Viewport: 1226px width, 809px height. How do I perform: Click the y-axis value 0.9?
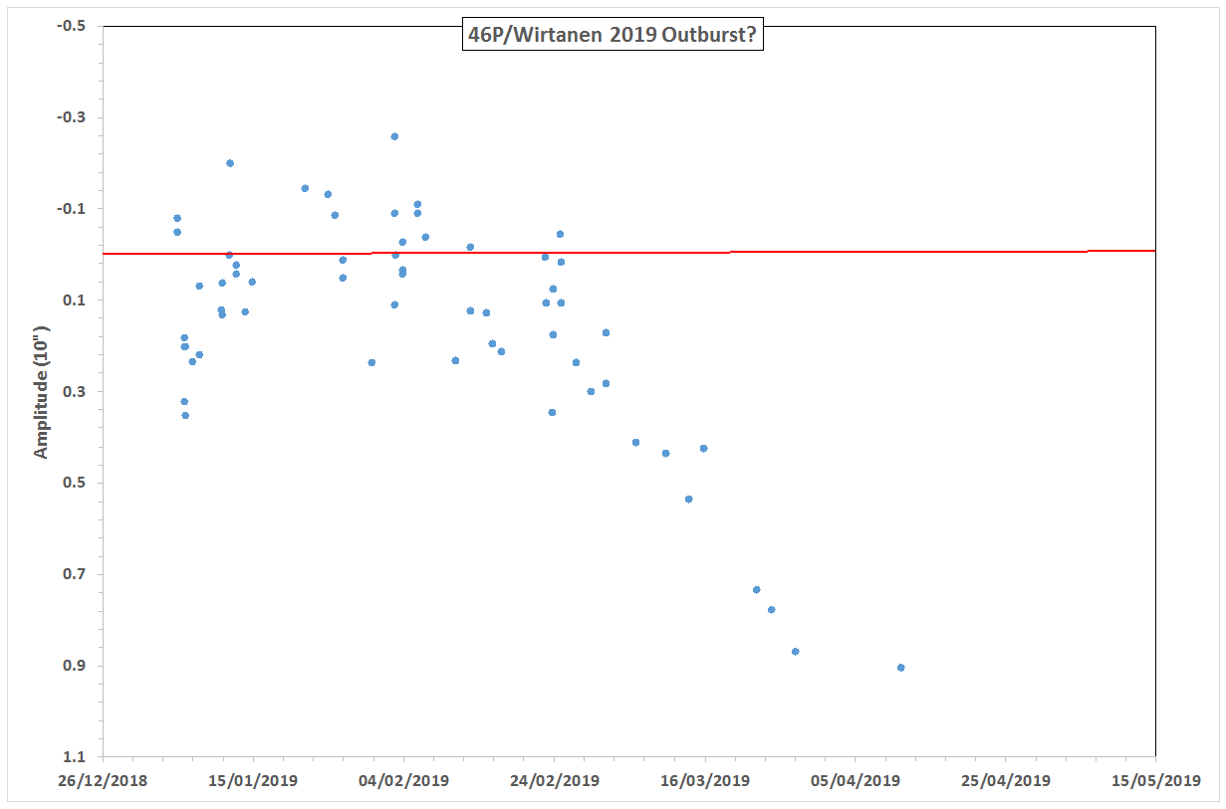(75, 666)
